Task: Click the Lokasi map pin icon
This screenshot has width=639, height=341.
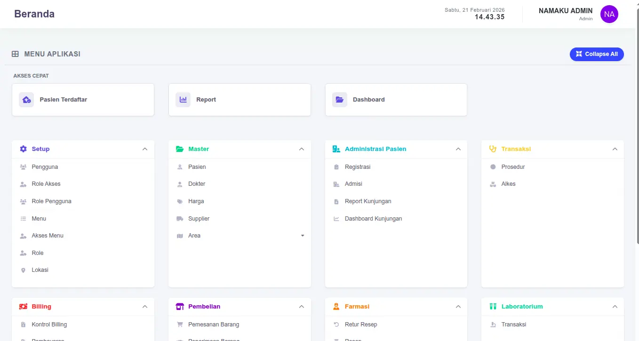Action: [24, 270]
